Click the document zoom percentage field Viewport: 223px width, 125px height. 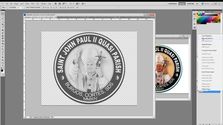(x=26, y=117)
